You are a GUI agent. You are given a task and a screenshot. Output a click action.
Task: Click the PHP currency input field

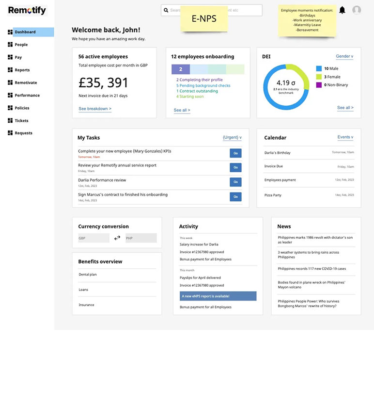coord(141,238)
